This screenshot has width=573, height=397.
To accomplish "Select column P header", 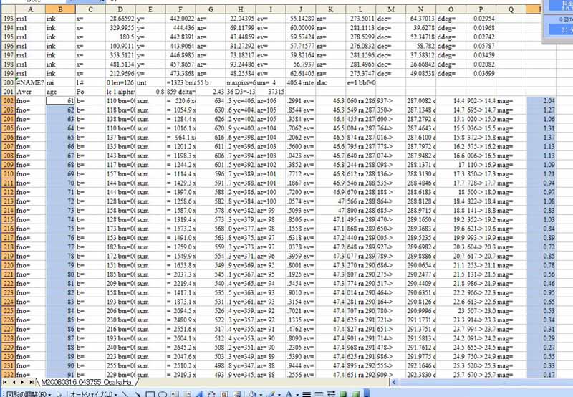I will 481,9.
